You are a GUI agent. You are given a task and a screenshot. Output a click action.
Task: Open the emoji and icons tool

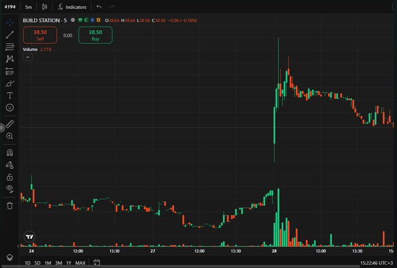click(9, 107)
